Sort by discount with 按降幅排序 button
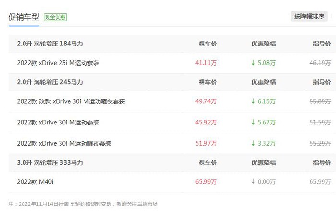The width and height of the screenshot is (336, 214). (x=309, y=16)
